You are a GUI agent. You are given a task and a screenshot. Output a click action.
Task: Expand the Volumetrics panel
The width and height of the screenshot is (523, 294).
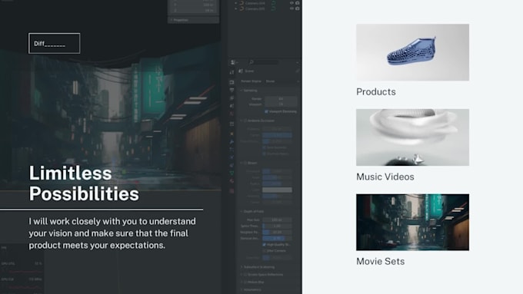[x=242, y=289]
